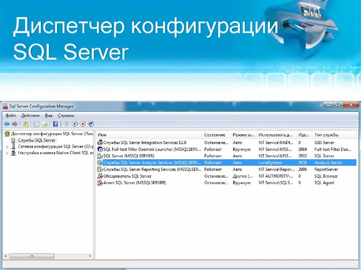The height and width of the screenshot is (270, 361).
Task: Sort by the Режим за... column header
Action: pyautogui.click(x=243, y=135)
